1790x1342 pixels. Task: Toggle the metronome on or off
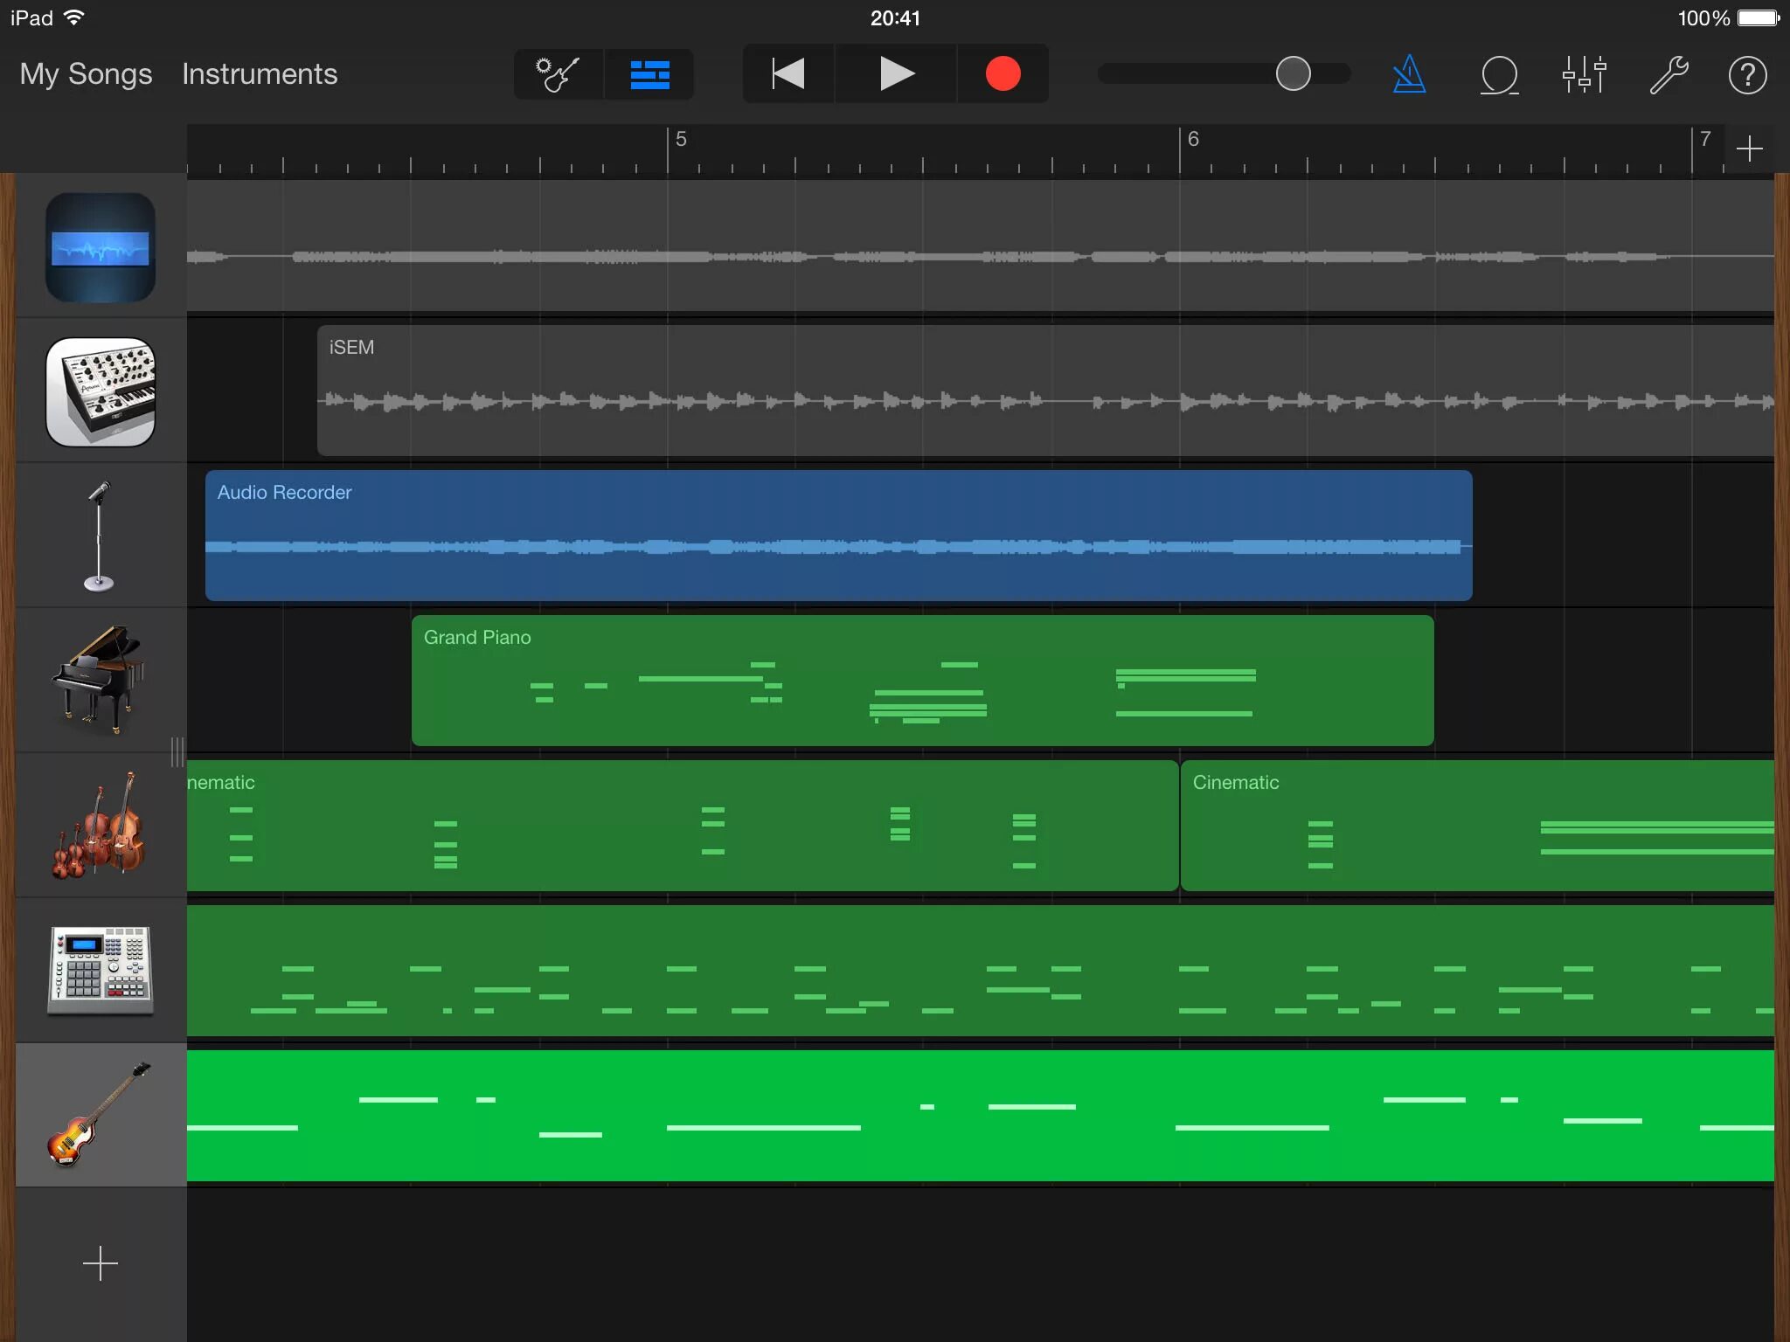(1409, 74)
